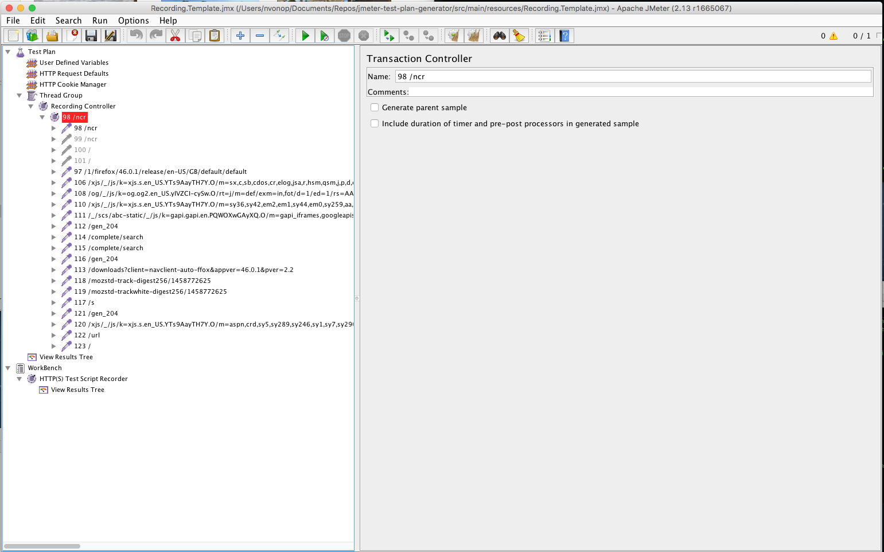
Task: Open the Run menu
Action: point(100,21)
